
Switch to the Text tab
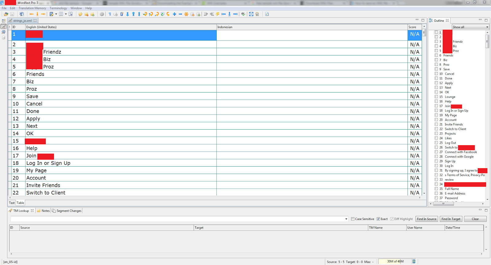coord(12,203)
